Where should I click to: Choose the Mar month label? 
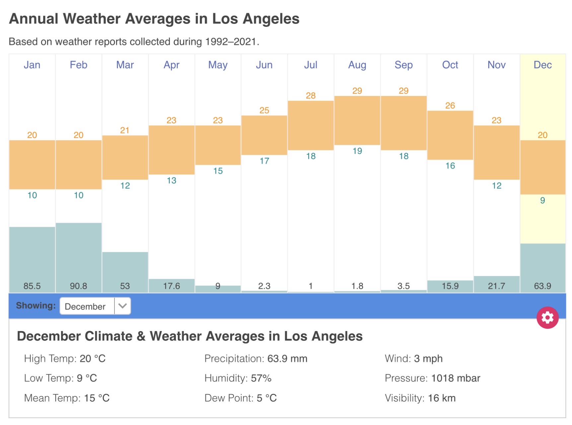(x=125, y=65)
